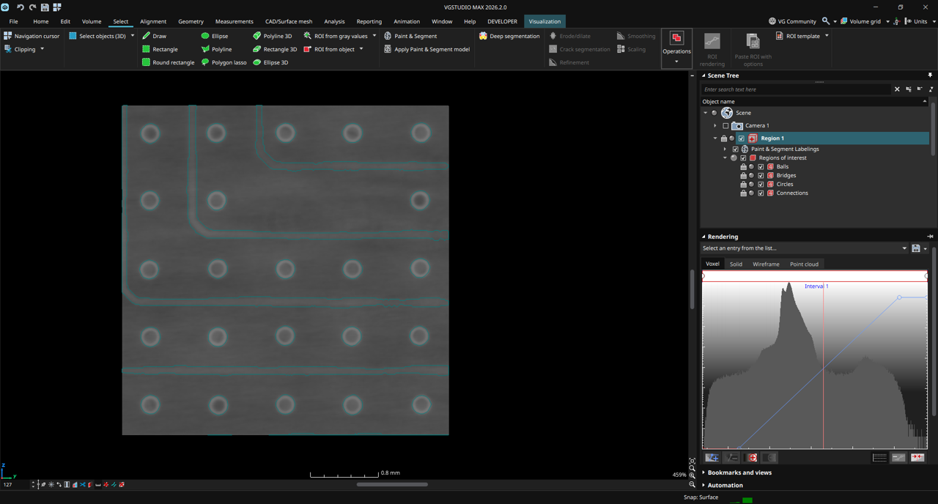The image size is (938, 504).
Task: Switch to the Wireframe rendering tab
Action: click(x=766, y=264)
